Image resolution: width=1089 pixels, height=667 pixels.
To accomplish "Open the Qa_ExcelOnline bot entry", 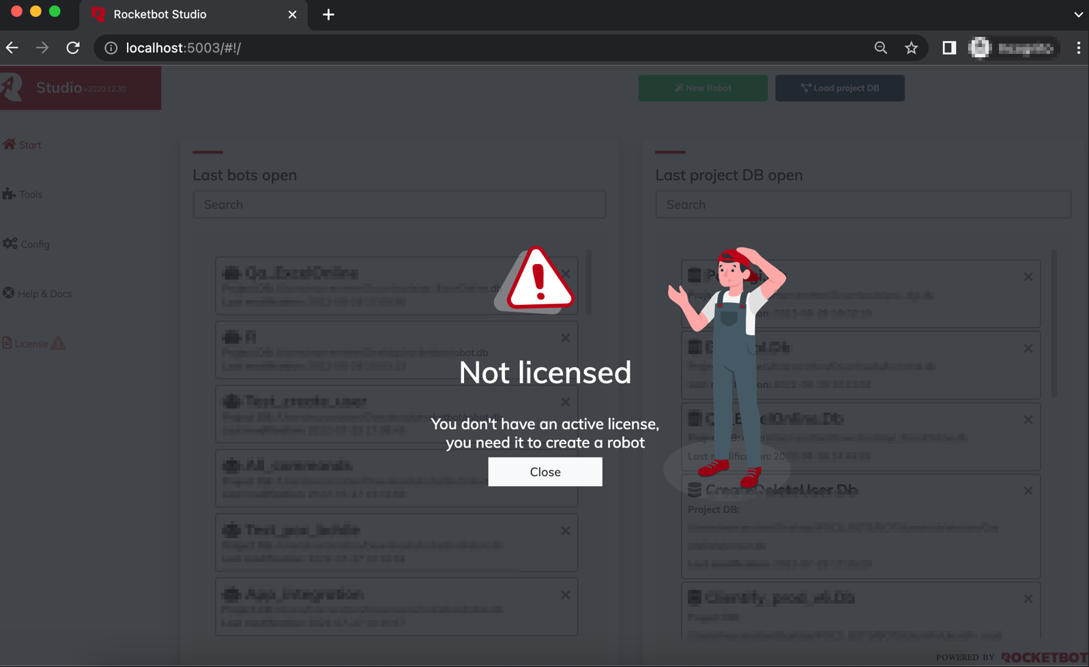I will pyautogui.click(x=396, y=286).
